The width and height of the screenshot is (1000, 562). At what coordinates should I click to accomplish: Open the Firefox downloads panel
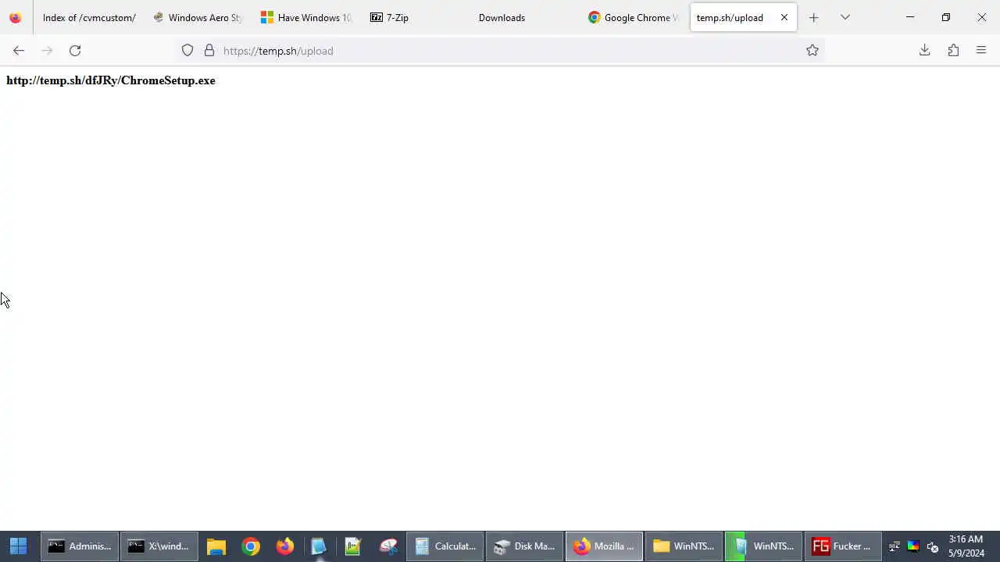point(924,51)
